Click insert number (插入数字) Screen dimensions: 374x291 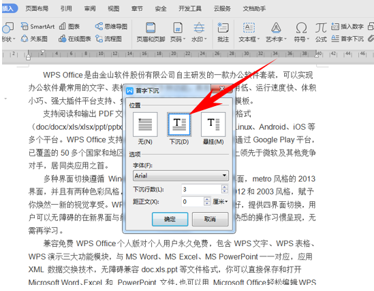point(347,27)
